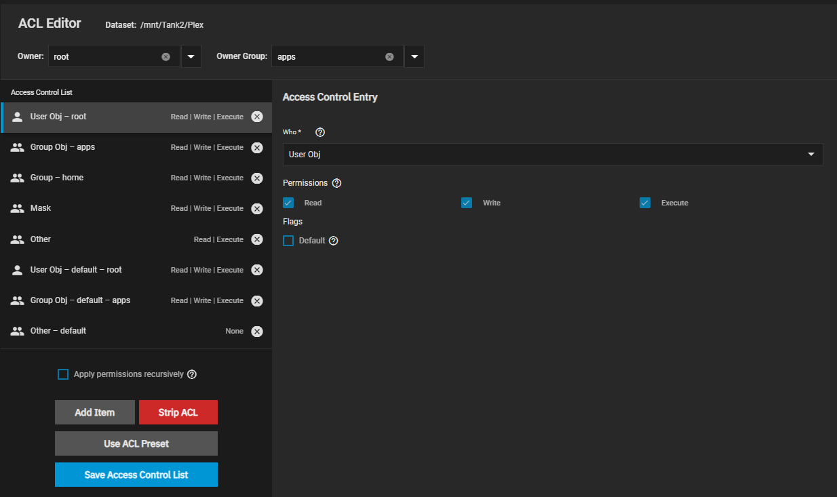This screenshot has width=837, height=497.
Task: Enable Apply permissions recursively checkbox
Action: point(63,374)
